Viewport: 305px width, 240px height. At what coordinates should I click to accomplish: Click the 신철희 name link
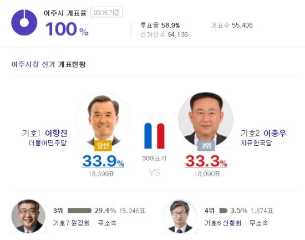pyautogui.click(x=232, y=223)
